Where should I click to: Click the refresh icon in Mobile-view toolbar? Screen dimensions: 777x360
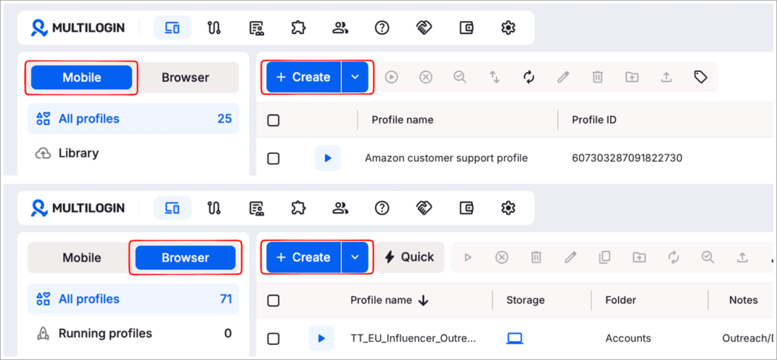tap(529, 77)
